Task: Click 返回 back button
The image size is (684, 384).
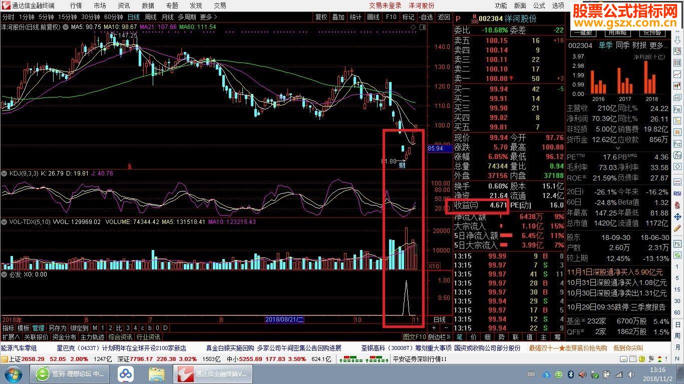Action: 444,17
